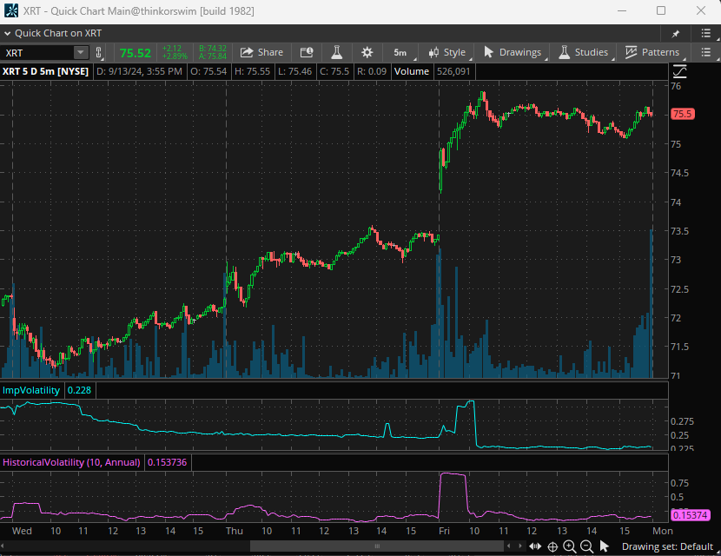Click the zoom in magnifier icon
The image size is (721, 556).
click(x=570, y=546)
